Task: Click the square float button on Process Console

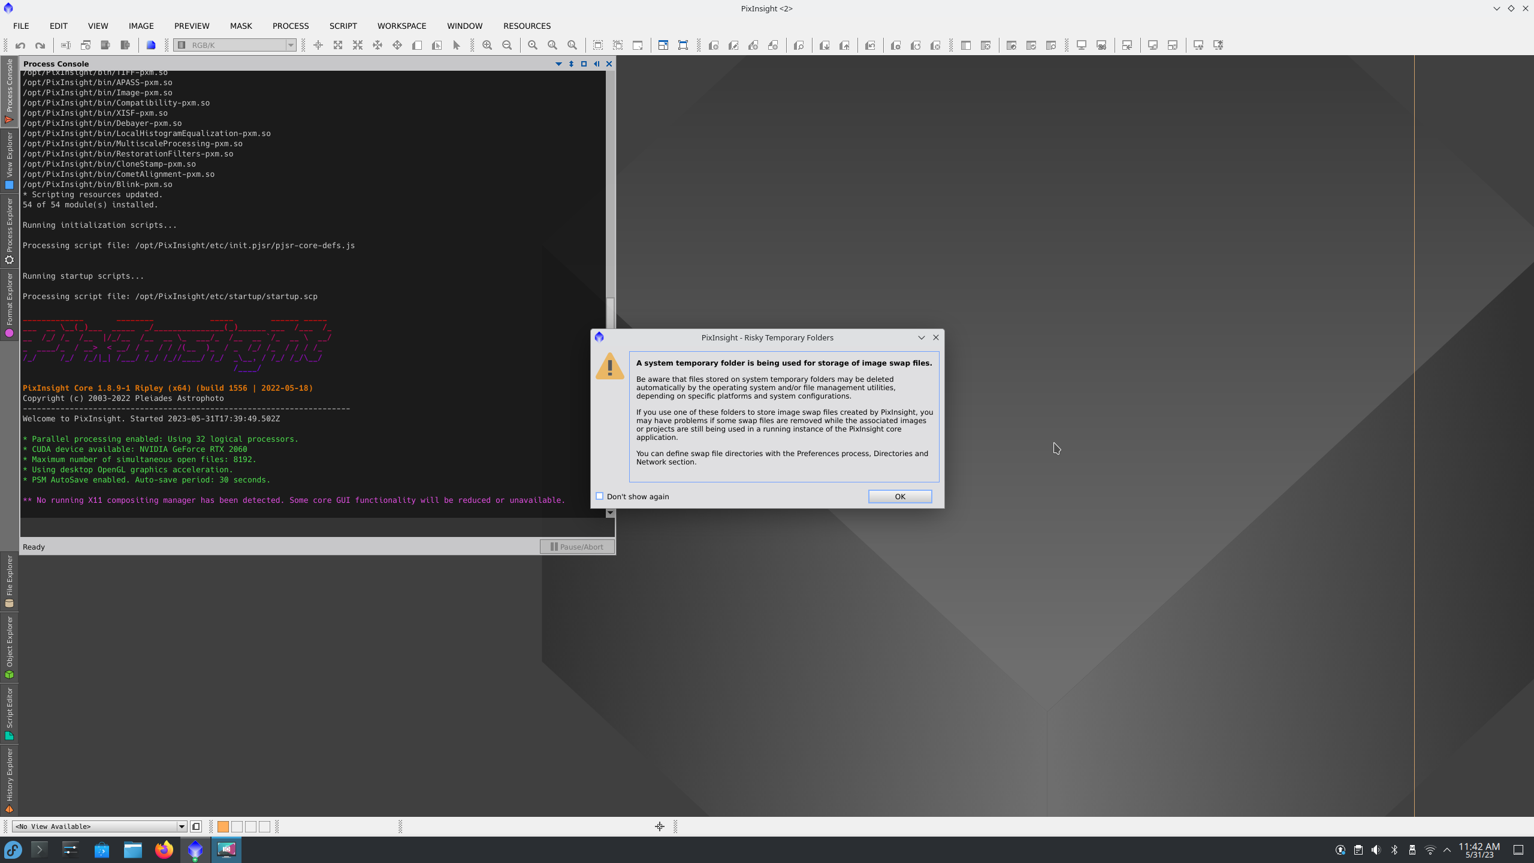Action: pyautogui.click(x=584, y=64)
